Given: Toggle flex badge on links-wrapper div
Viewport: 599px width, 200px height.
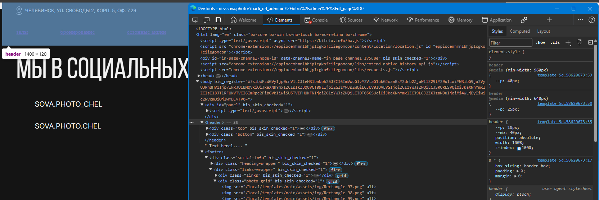Looking at the screenshot, I should (x=335, y=170).
